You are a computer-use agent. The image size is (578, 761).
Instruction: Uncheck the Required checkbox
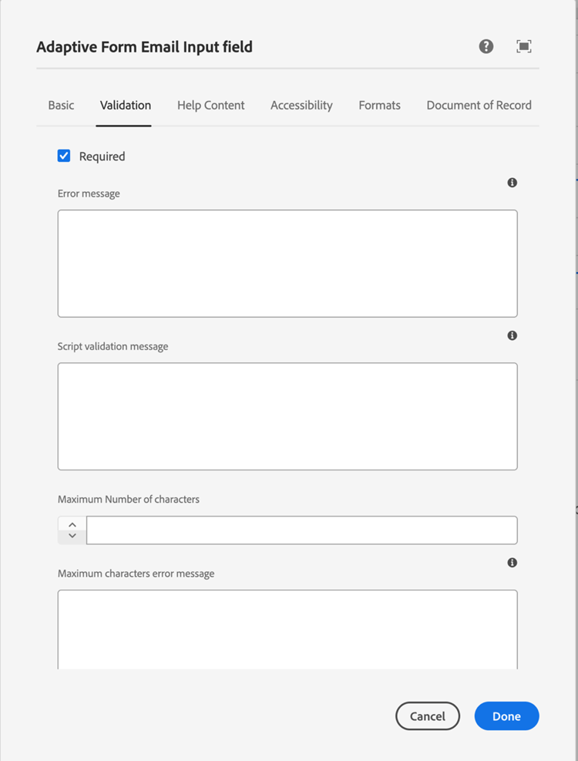(x=64, y=156)
